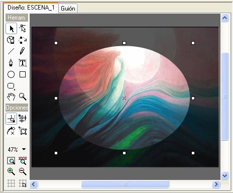Select the Subselection tool
The image size is (233, 193).
tap(23, 29)
